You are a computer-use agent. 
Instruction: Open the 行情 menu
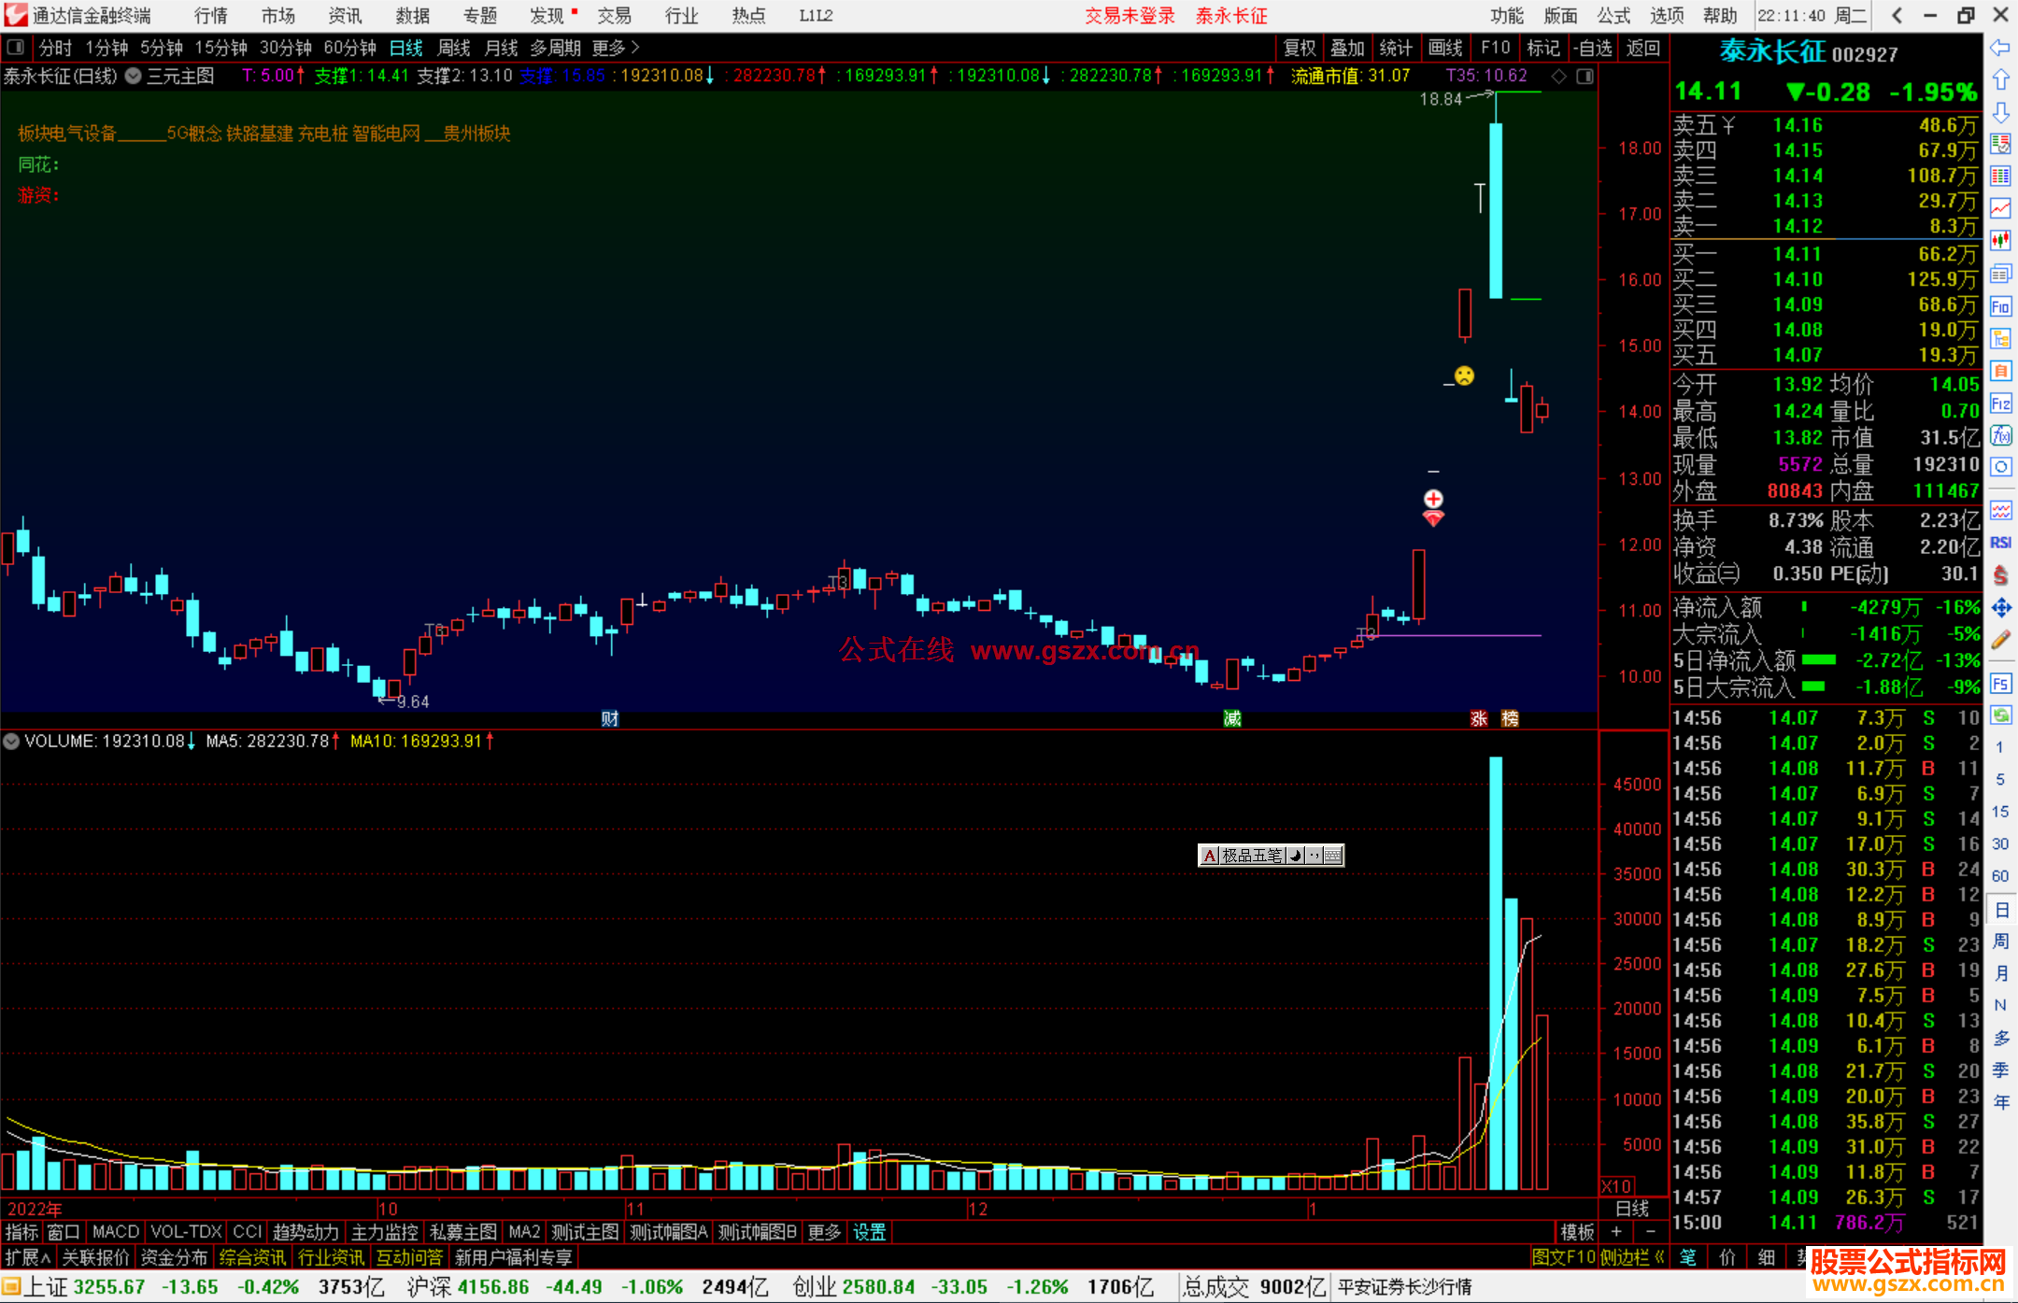[210, 16]
